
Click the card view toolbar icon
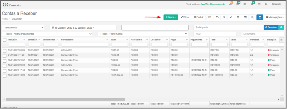[245, 17]
